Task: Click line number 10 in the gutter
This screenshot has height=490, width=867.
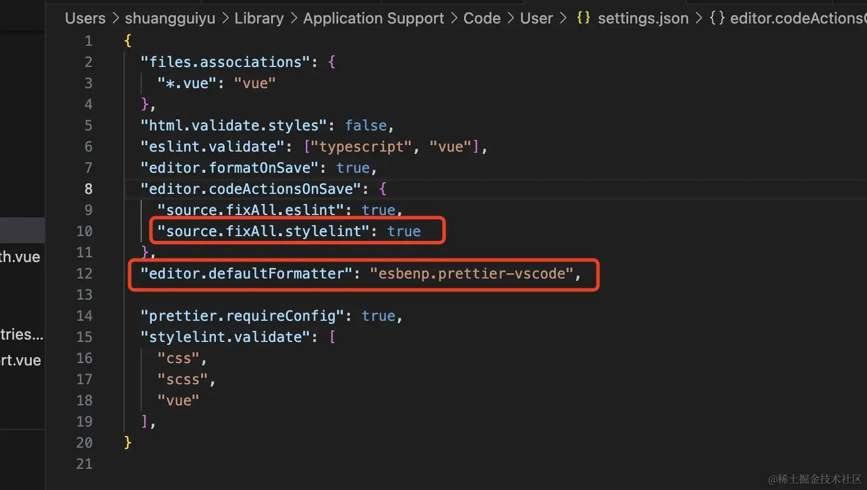Action: pos(85,231)
